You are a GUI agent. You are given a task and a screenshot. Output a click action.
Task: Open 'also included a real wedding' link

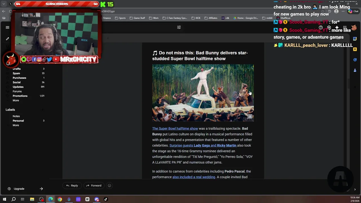[194, 177]
